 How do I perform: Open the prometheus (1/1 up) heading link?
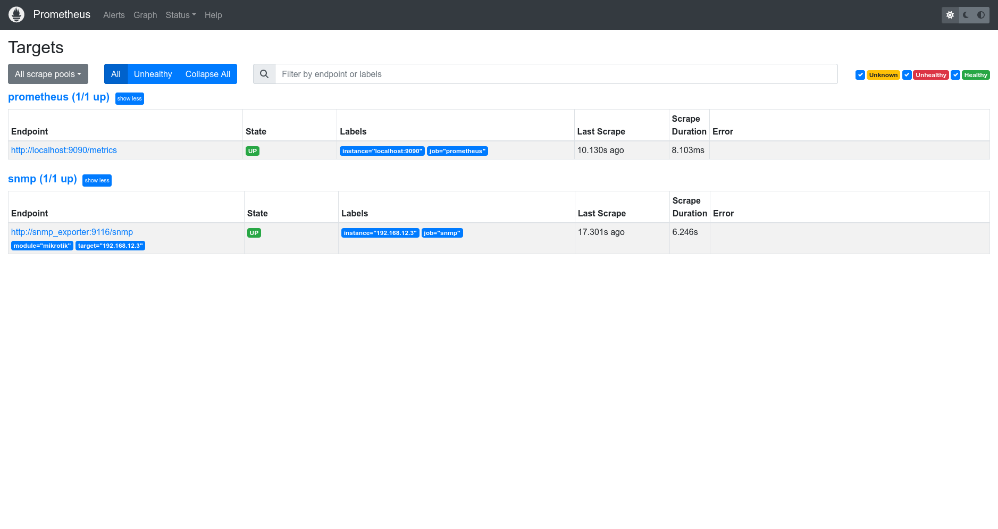[x=58, y=97]
